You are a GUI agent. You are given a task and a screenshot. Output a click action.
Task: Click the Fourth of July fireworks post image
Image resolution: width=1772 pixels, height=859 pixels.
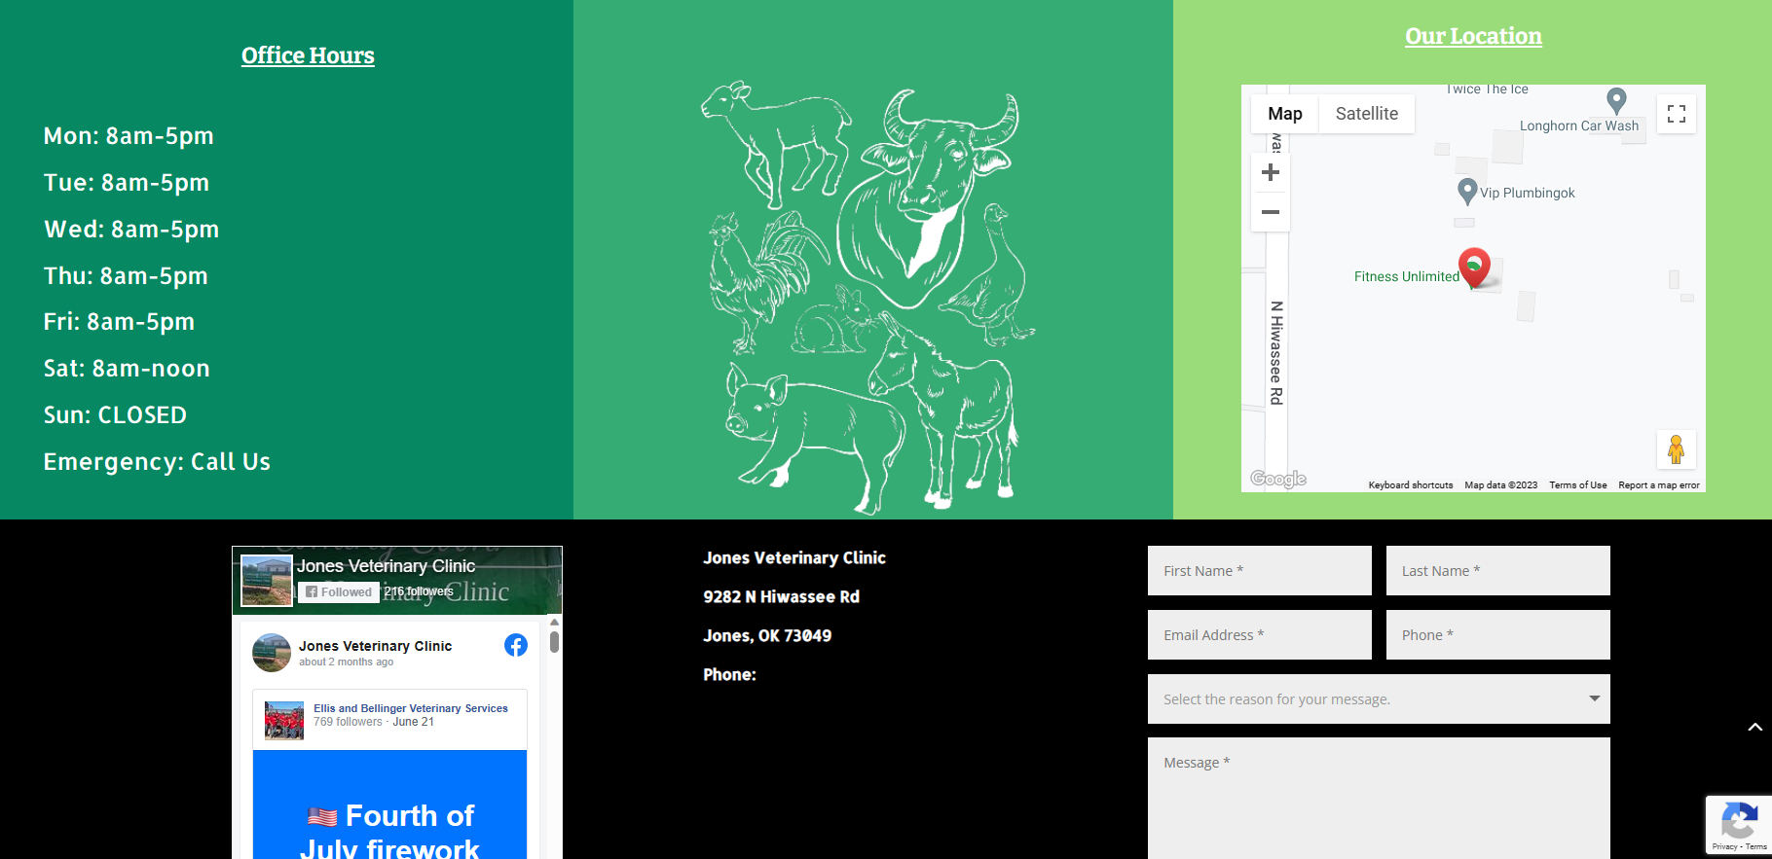(x=389, y=805)
